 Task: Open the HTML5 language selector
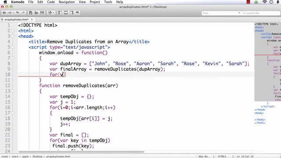click(225, 156)
